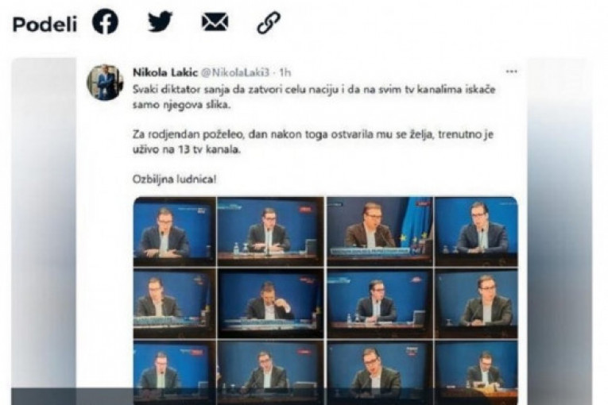Open Nikola Lakic's profile avatar

pyautogui.click(x=105, y=82)
